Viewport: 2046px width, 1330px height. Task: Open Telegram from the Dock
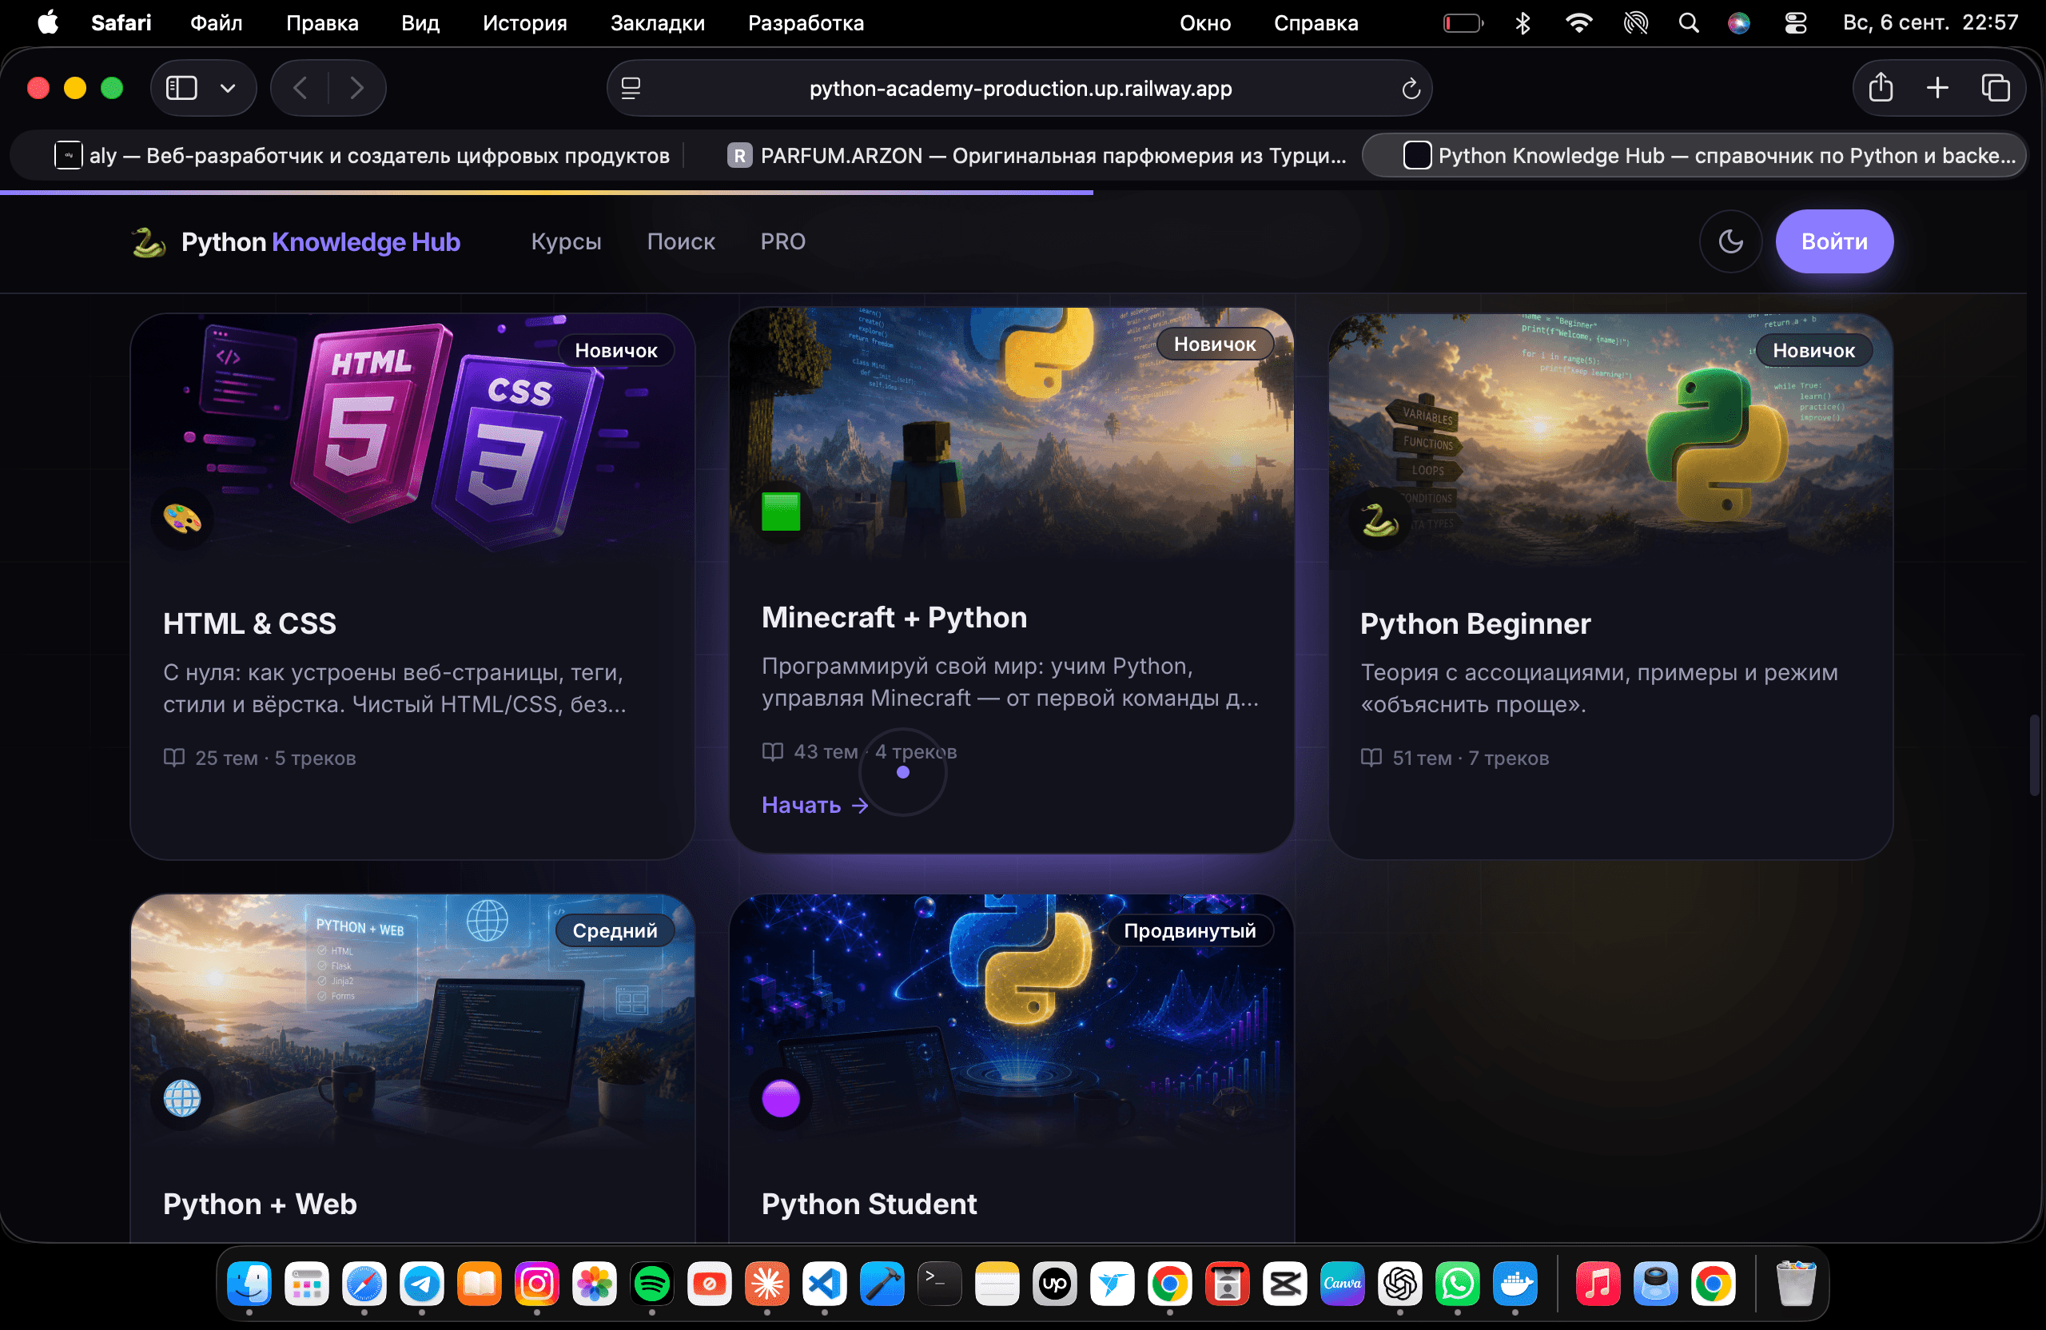tap(421, 1284)
